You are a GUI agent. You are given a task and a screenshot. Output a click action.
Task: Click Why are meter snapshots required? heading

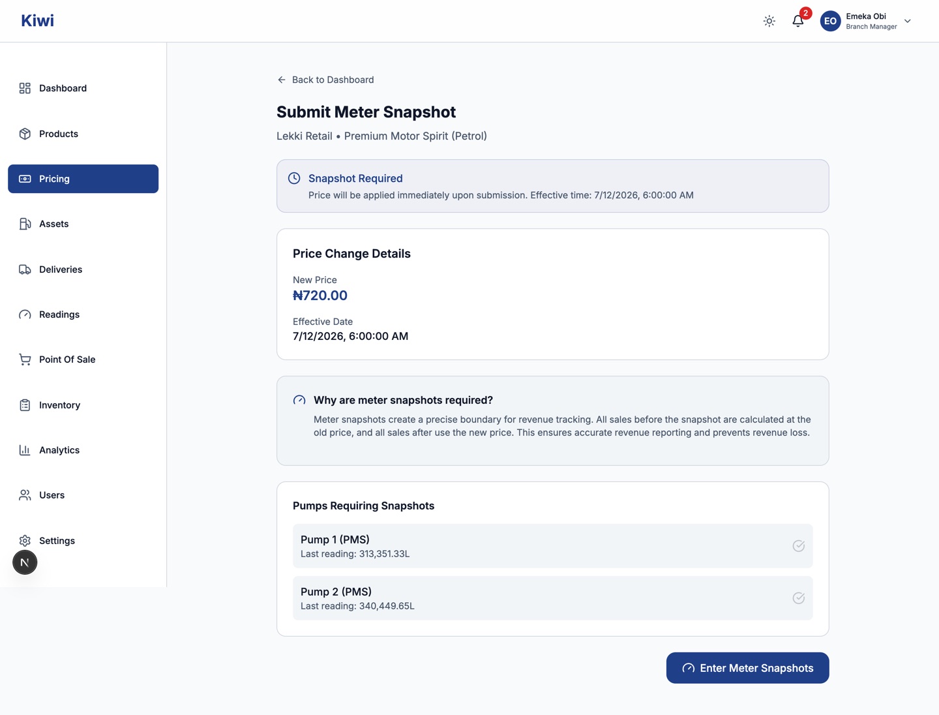(x=403, y=400)
